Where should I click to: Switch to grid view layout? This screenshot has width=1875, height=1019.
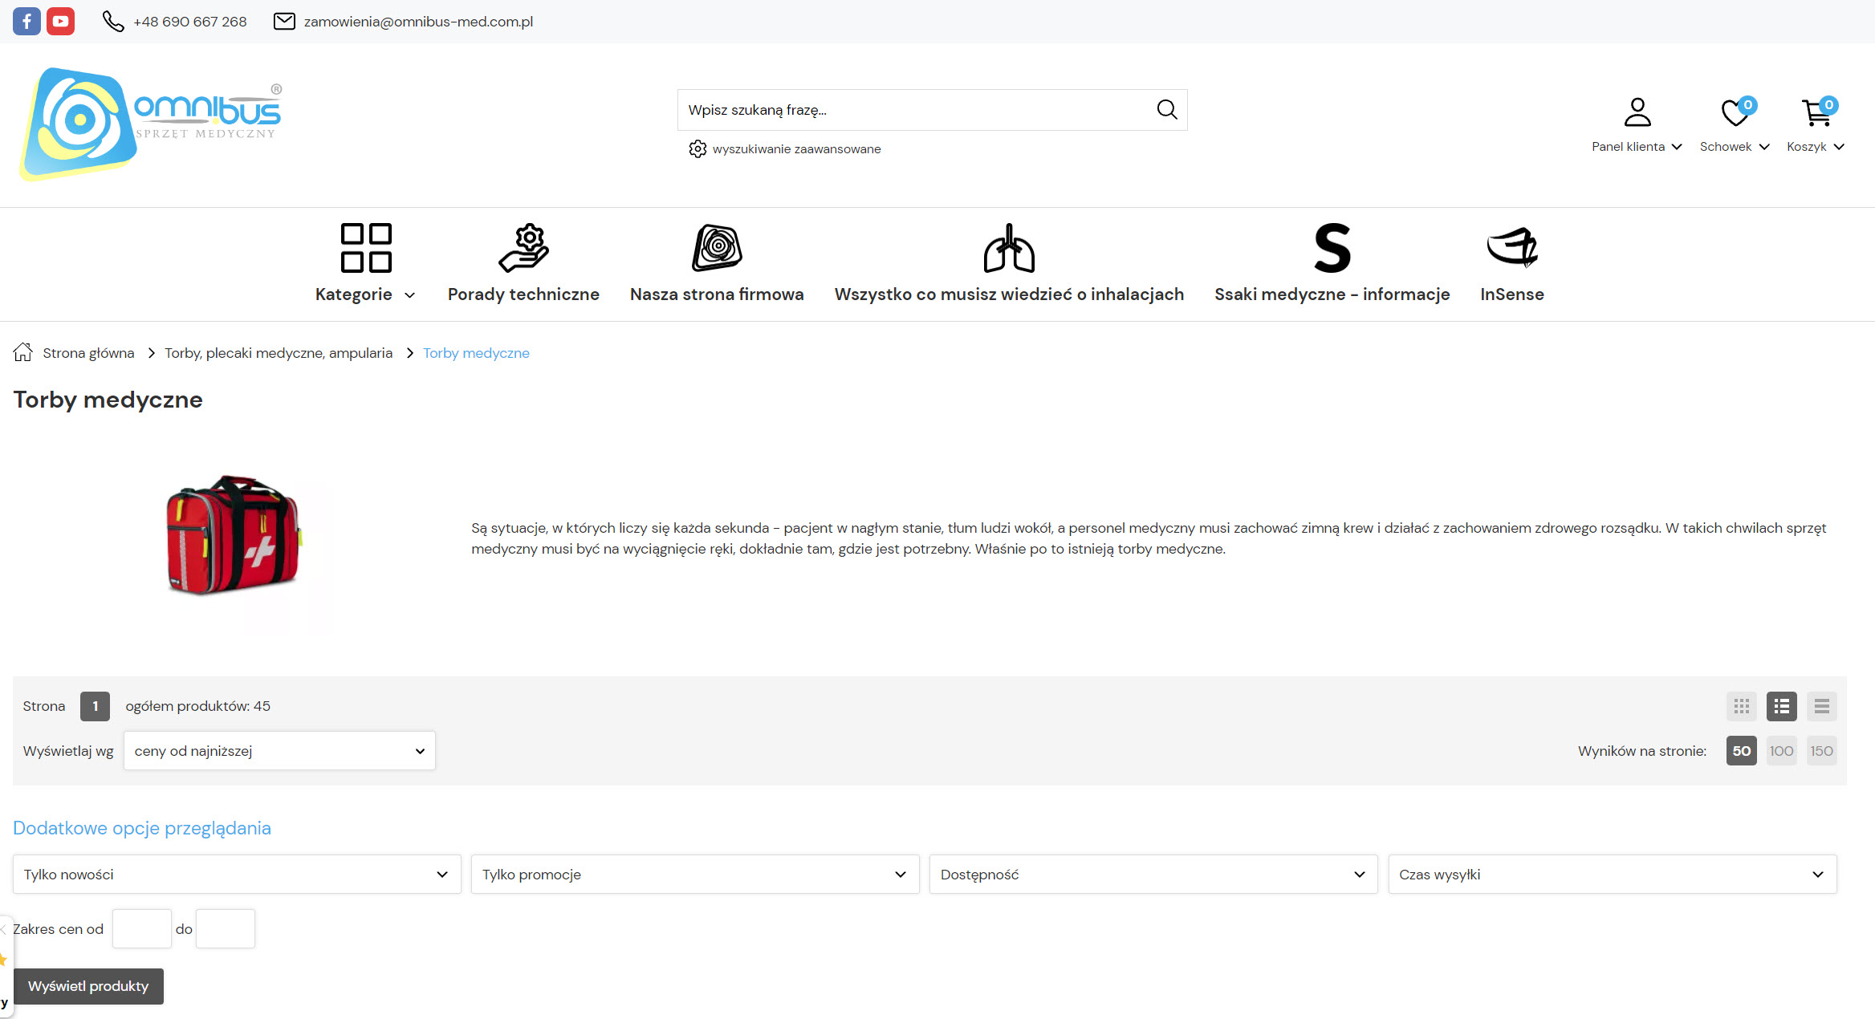(x=1741, y=706)
